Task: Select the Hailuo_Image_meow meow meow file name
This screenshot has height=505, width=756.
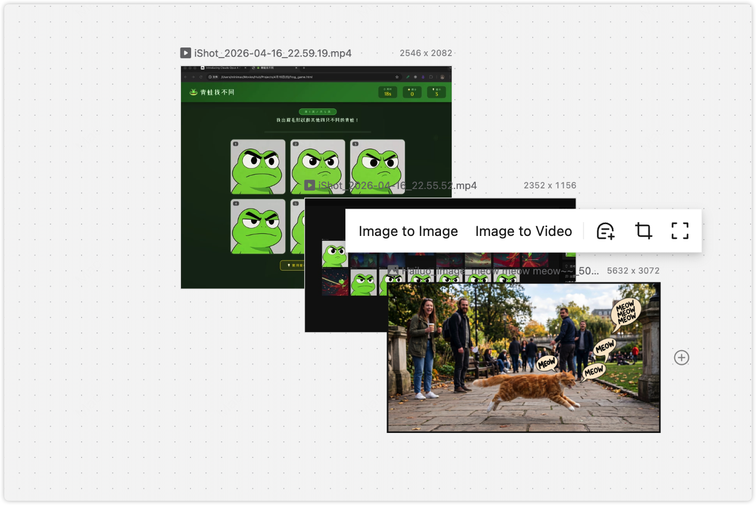Action: [x=500, y=271]
